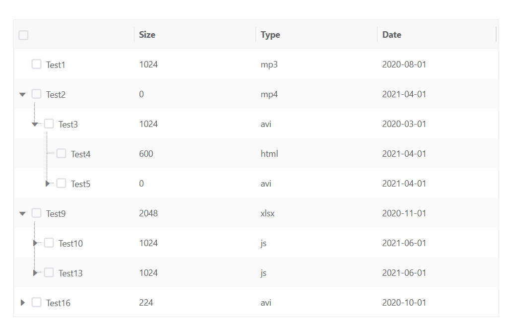Click the 2020-08-01 date cell

(404, 65)
